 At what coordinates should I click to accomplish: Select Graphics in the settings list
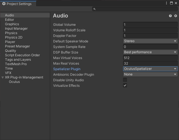pos(12,24)
